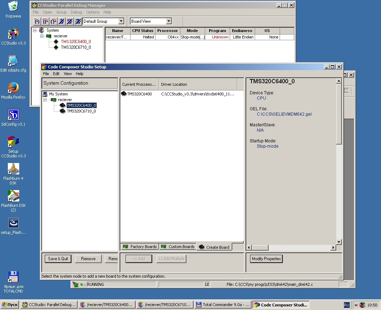Open File menu in Parallel Debug Manager
Image resolution: width=381 pixels, height=310 pixels.
click(36, 12)
